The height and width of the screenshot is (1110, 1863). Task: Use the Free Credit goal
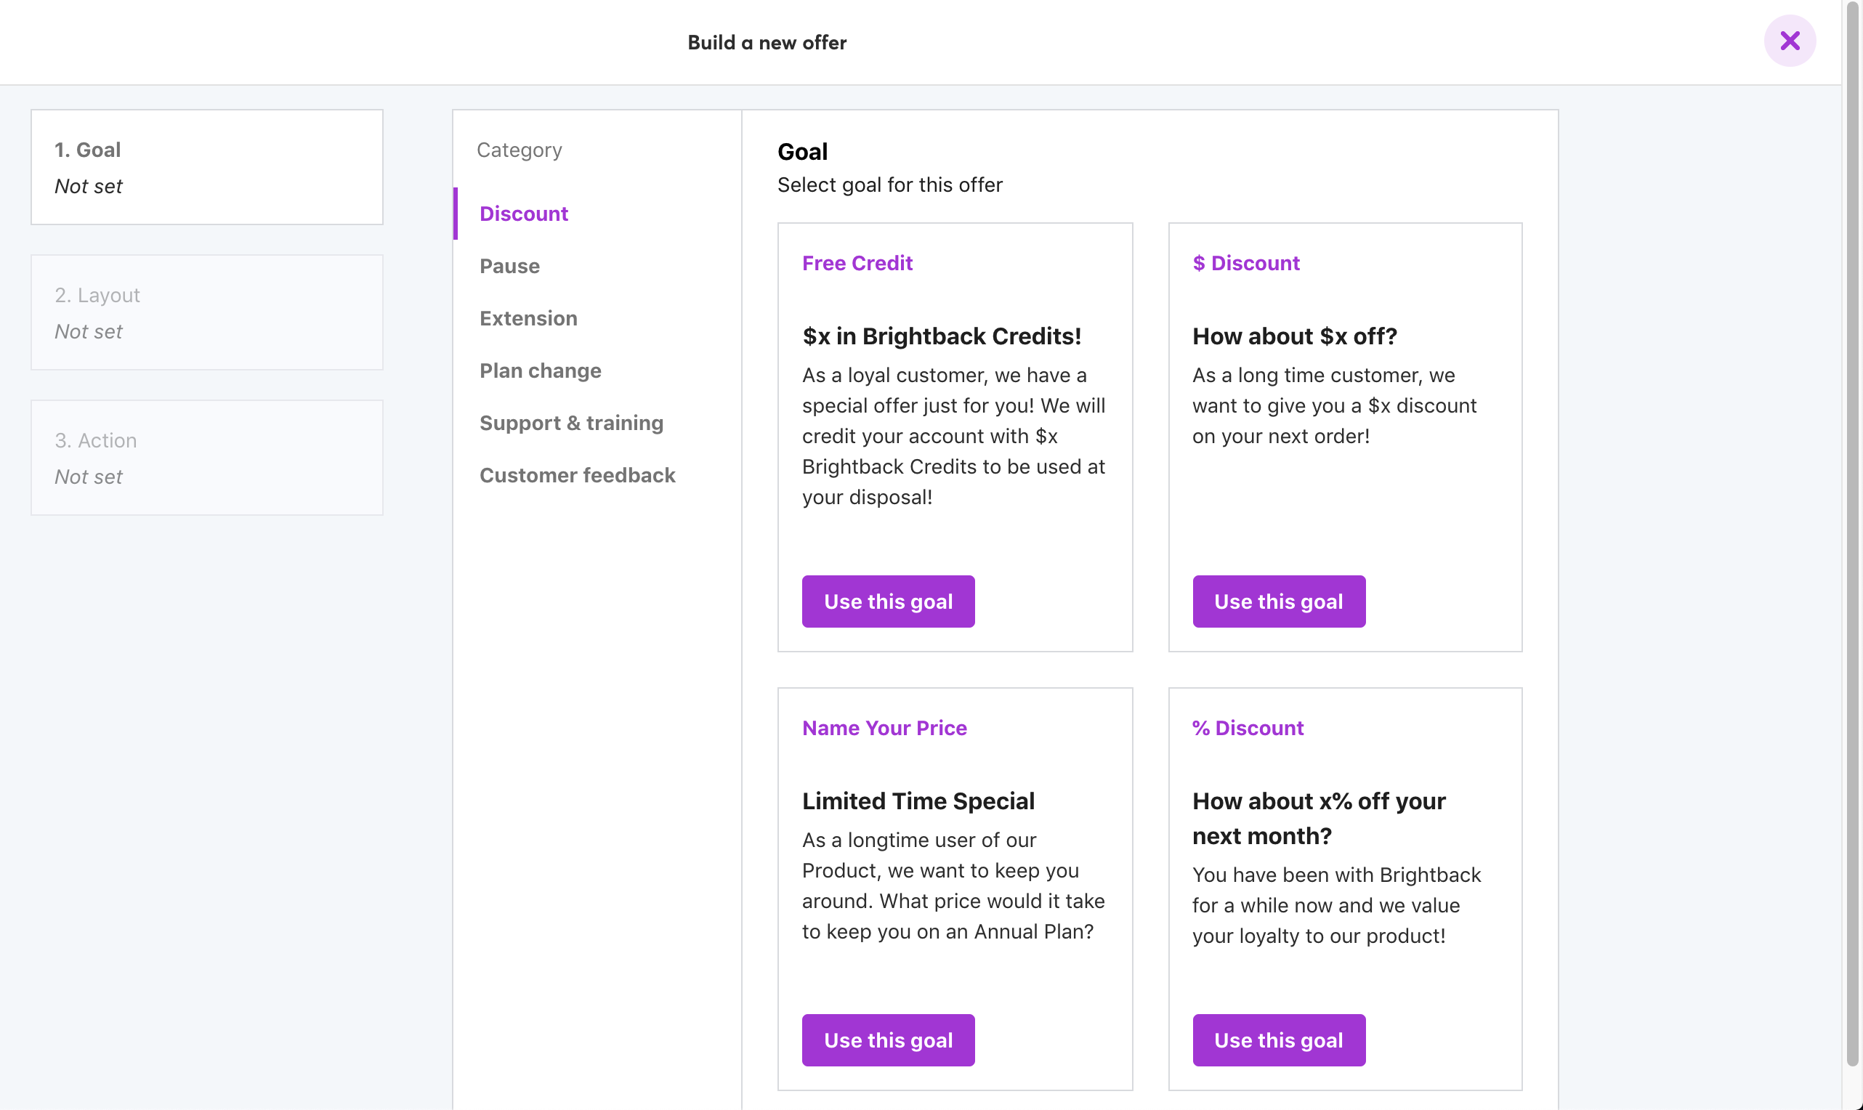[x=888, y=601]
